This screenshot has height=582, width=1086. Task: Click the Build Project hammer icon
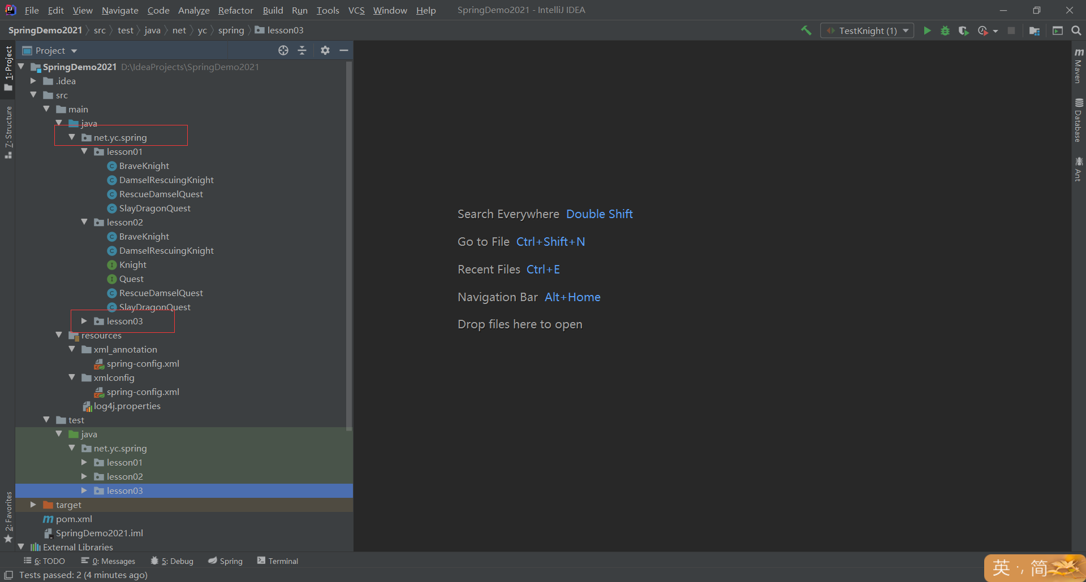[806, 31]
